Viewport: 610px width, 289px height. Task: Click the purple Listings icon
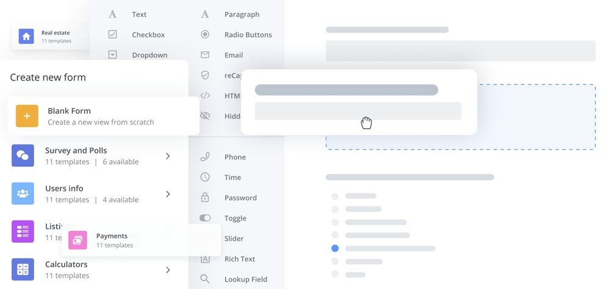pos(23,232)
